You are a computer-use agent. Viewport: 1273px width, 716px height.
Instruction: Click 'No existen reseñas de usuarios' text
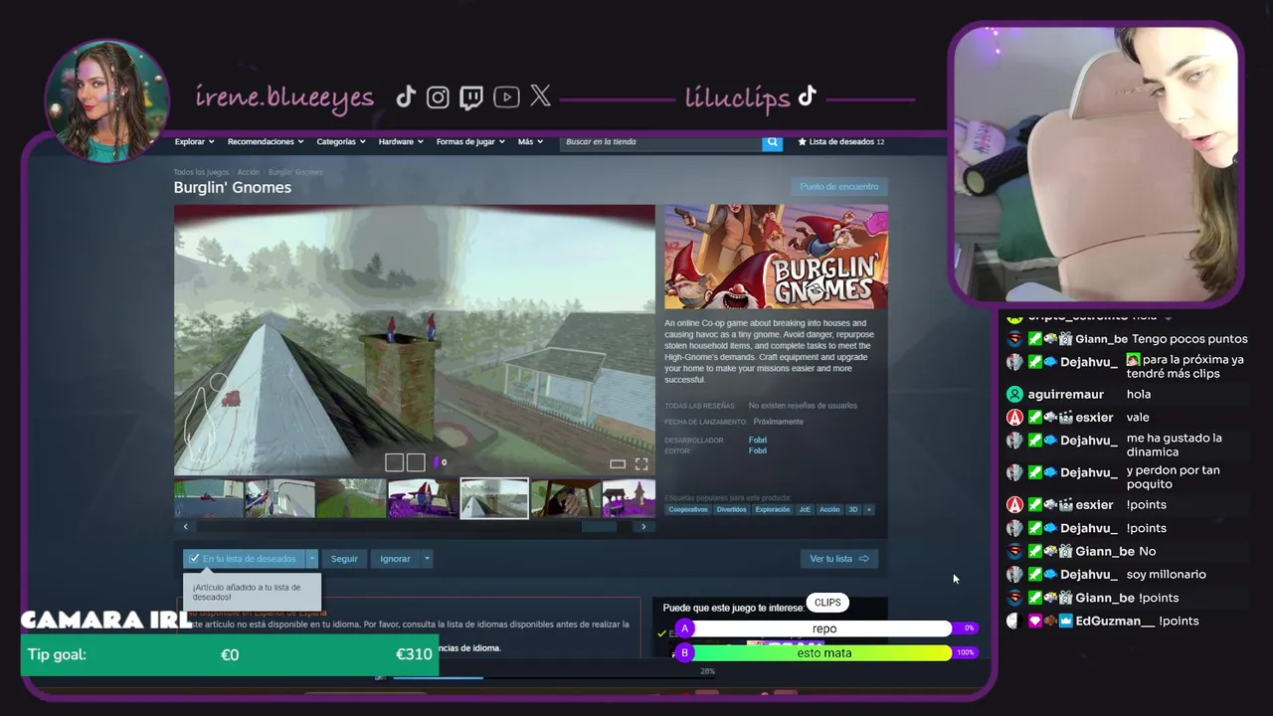(x=803, y=406)
